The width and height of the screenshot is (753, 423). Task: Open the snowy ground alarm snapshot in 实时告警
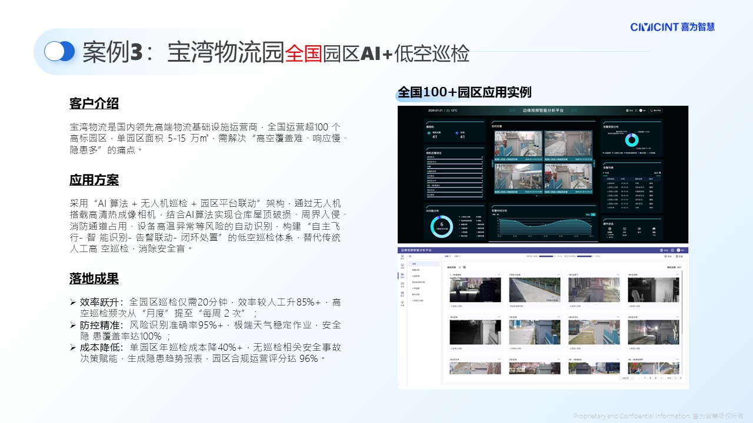[x=568, y=143]
